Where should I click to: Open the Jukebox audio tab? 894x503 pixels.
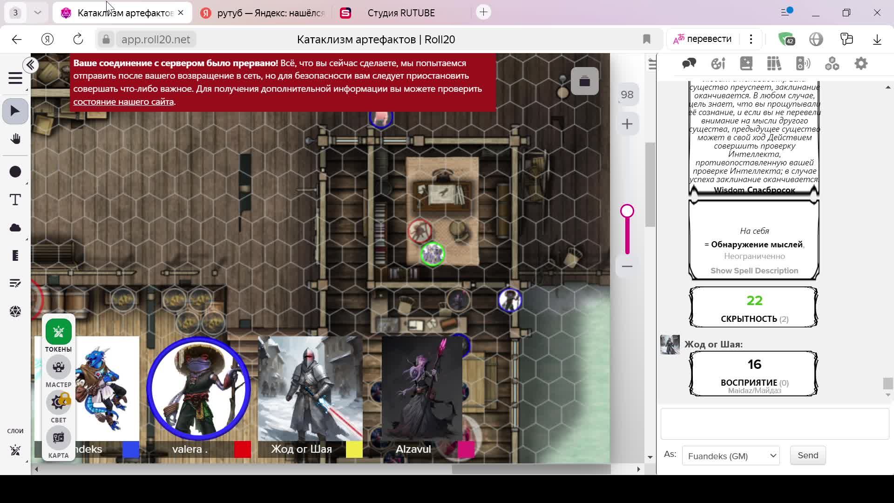tap(803, 64)
